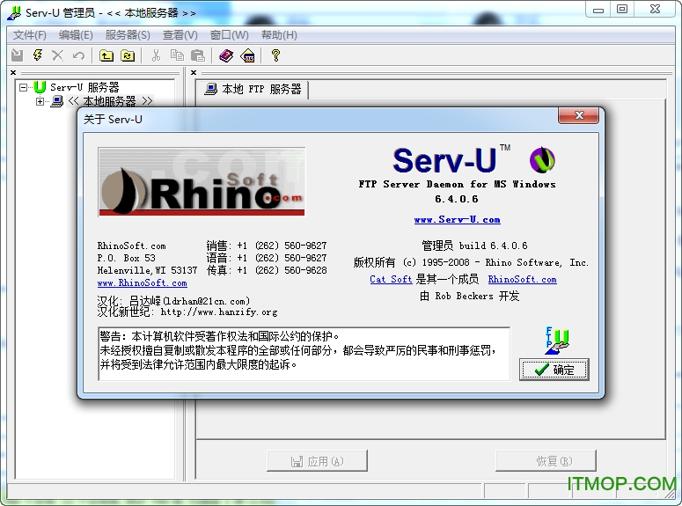Click the 传真 fax number line

click(267, 270)
